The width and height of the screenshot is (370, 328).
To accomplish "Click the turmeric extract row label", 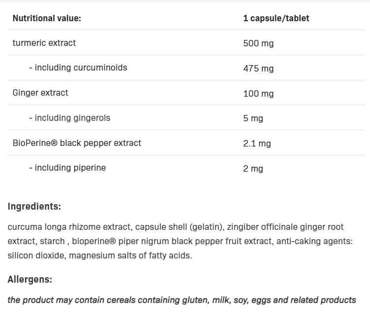I will [x=44, y=43].
